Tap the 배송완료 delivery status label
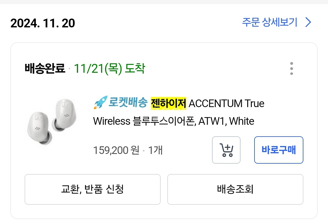 pyautogui.click(x=45, y=68)
